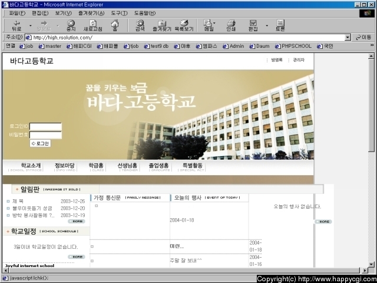Open the 즐겨찾기(A) menu
The height and width of the screenshot is (283, 377).
coord(91,13)
